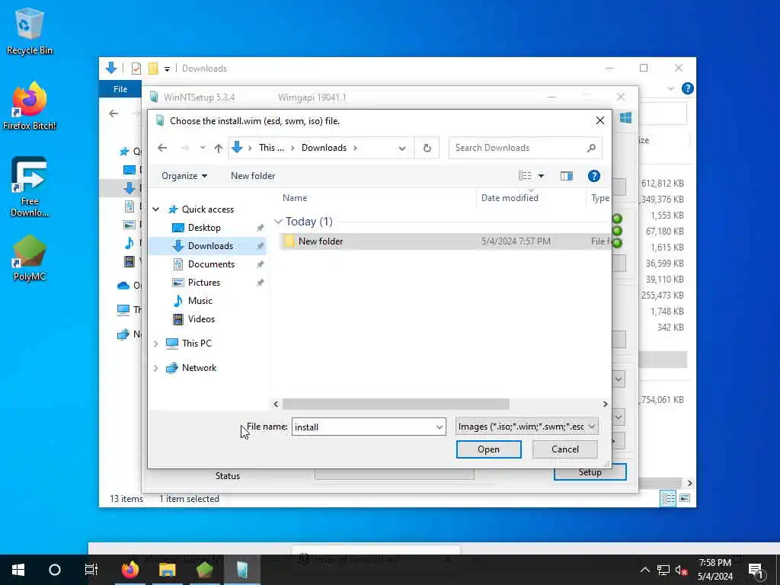Open the view options dropdown arrow
Image resolution: width=780 pixels, height=585 pixels.
coord(542,176)
